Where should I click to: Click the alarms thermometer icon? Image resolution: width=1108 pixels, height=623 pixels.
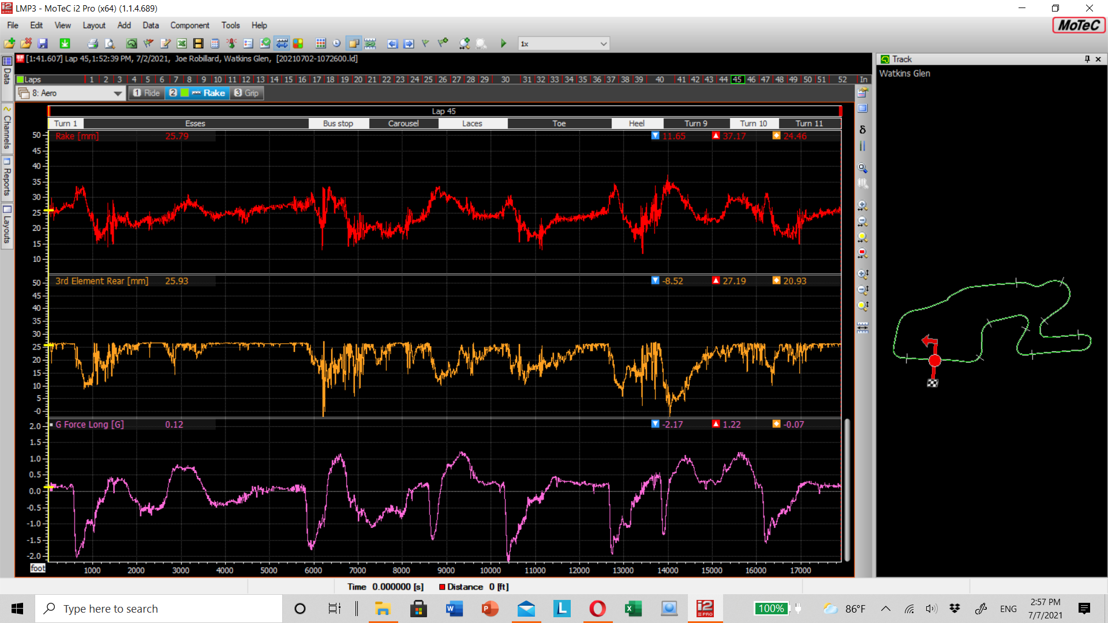point(231,43)
